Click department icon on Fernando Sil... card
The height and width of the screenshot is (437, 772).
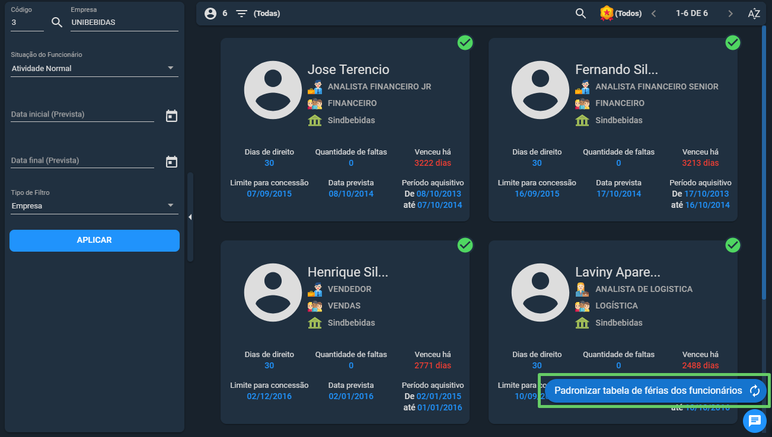582,104
